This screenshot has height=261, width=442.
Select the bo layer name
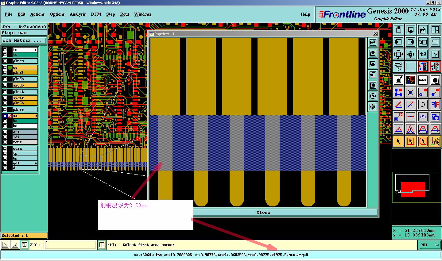[25, 126]
